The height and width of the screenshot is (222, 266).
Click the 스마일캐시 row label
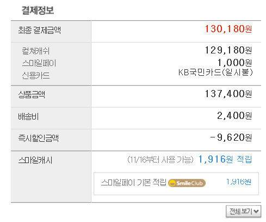(x=35, y=160)
